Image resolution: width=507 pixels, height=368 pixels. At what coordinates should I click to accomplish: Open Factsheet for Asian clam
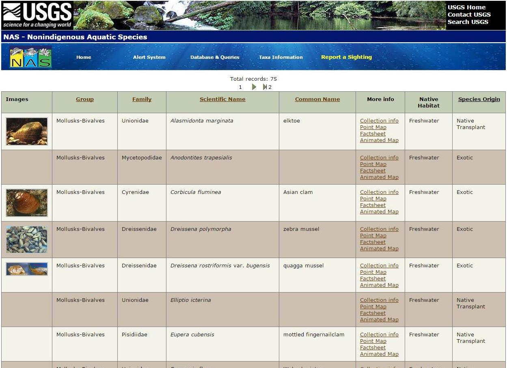click(373, 205)
